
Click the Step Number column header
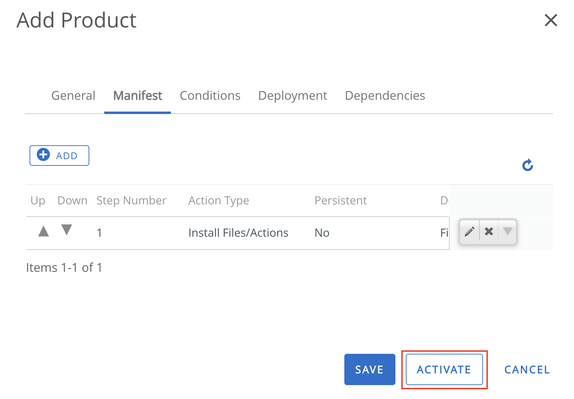(131, 200)
